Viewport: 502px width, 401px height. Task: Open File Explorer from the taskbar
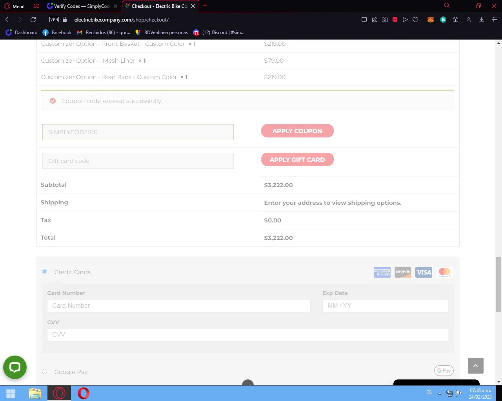(35, 394)
